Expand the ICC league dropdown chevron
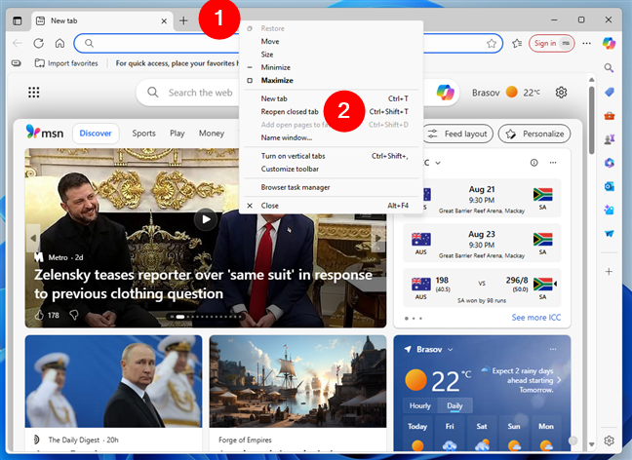Screen dimensions: 632x460 coord(438,163)
